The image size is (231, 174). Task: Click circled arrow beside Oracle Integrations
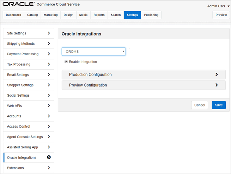click(x=49, y=157)
